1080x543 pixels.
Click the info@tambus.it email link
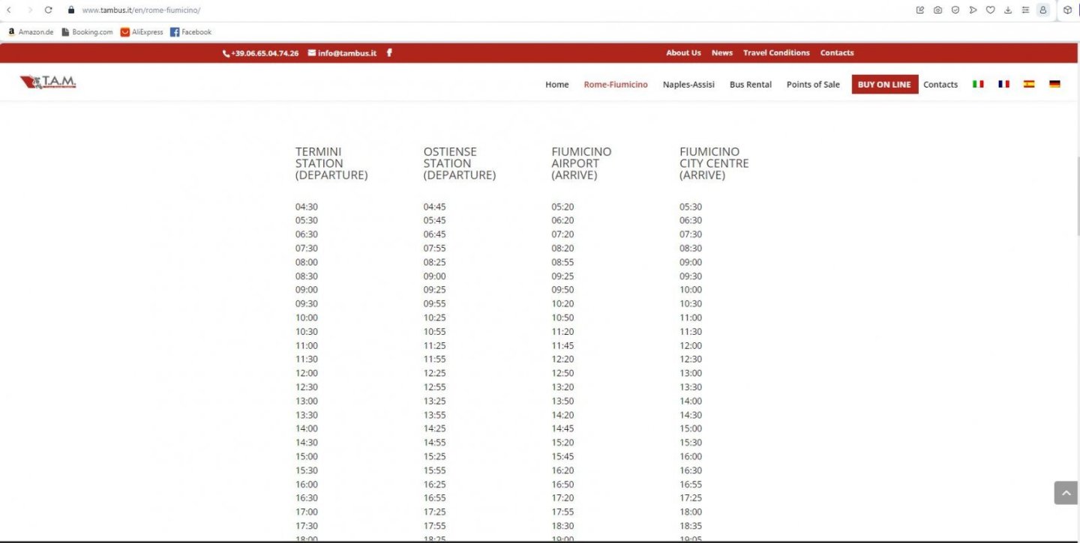(342, 53)
